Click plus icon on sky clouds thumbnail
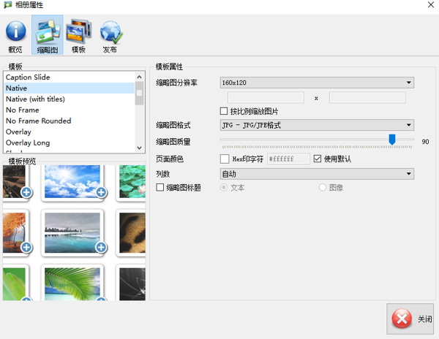Screen dimensions: 439x339 click(101, 193)
